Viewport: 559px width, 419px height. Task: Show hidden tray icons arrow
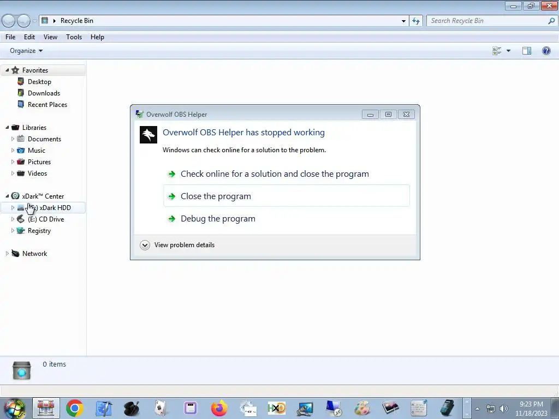(477, 409)
